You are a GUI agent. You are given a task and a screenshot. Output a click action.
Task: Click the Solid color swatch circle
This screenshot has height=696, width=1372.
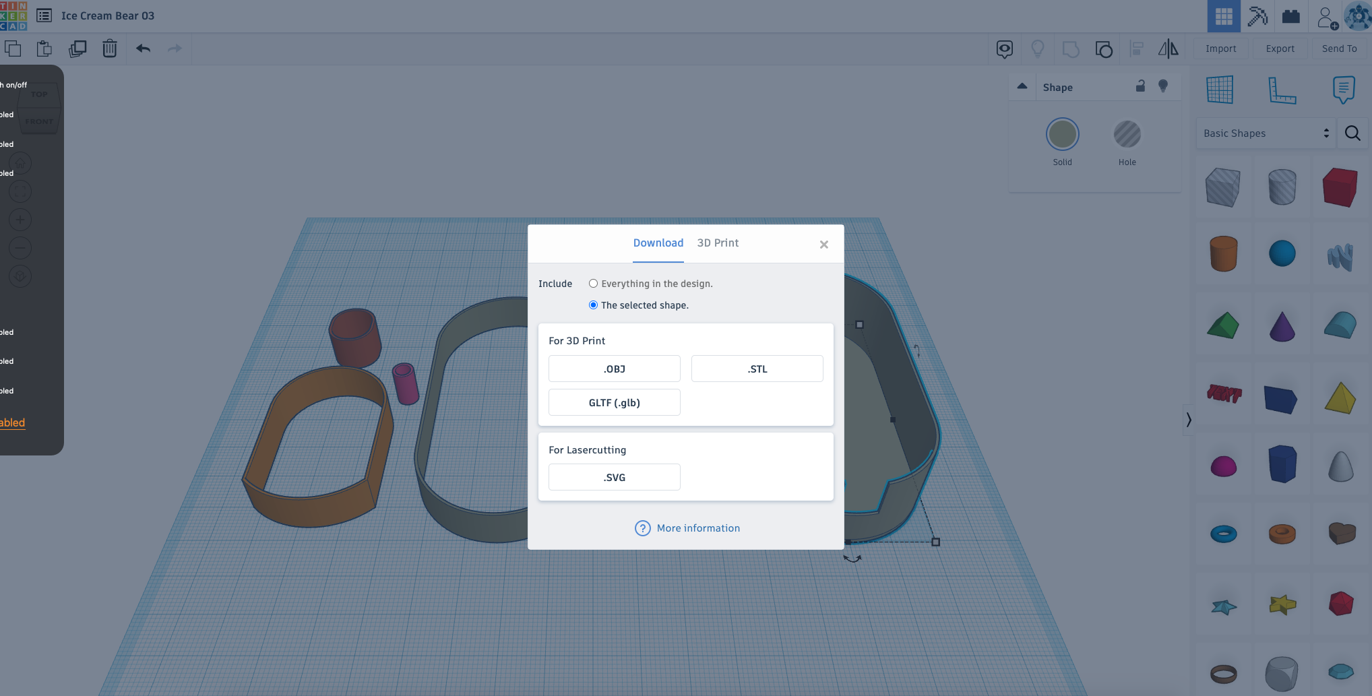point(1063,133)
